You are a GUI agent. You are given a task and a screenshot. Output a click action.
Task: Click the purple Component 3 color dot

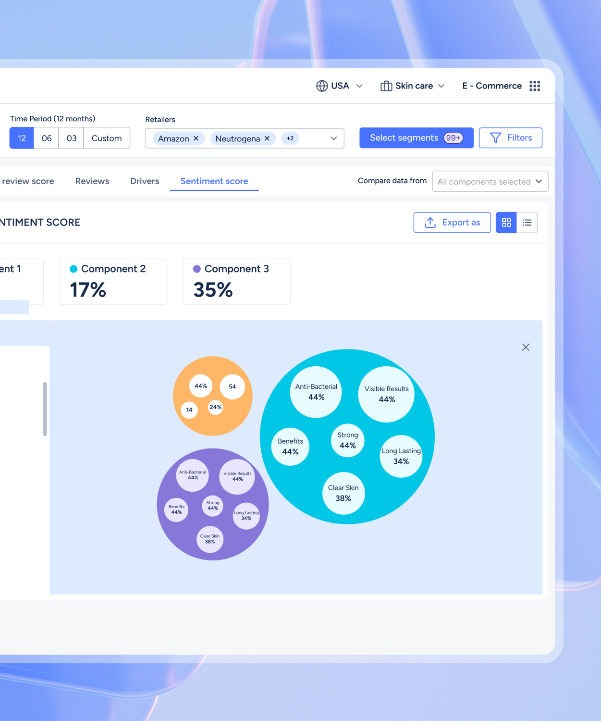[197, 269]
